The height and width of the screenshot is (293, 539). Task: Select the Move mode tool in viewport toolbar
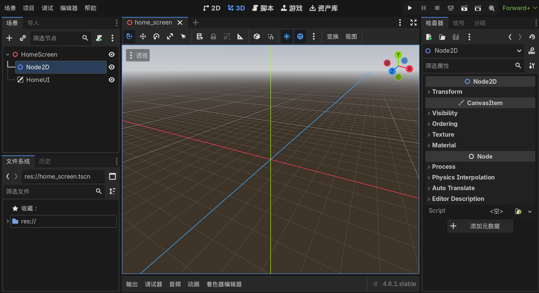[x=143, y=37]
